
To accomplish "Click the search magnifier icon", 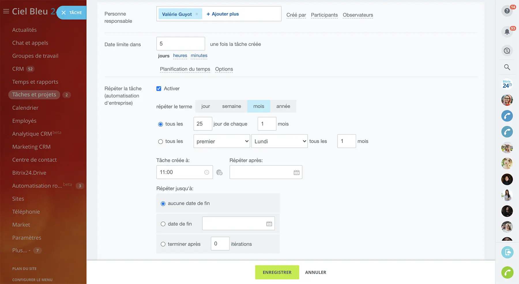I will [x=507, y=67].
